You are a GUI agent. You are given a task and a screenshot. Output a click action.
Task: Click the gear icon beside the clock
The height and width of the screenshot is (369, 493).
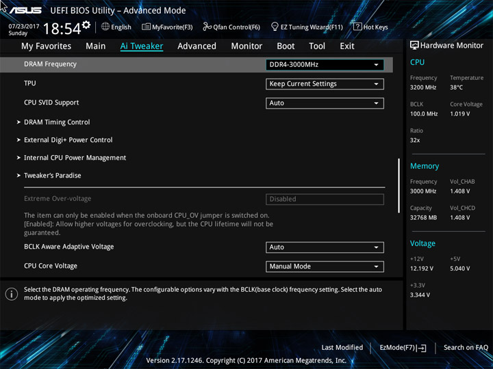pos(86,25)
